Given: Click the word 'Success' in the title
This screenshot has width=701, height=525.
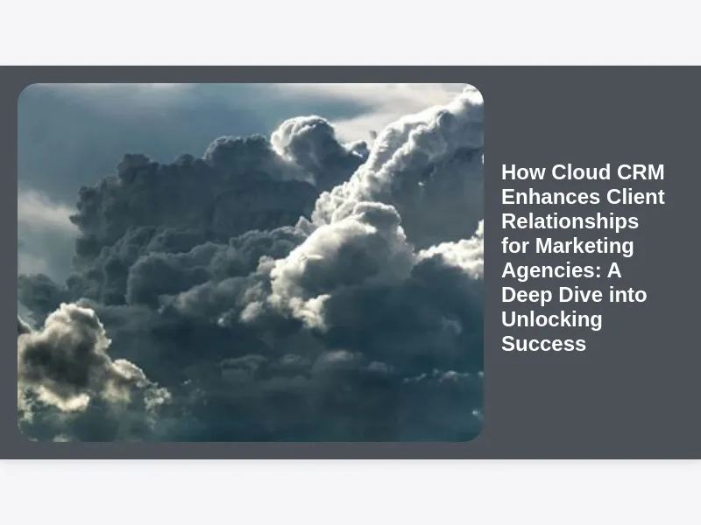Looking at the screenshot, I should coord(543,344).
